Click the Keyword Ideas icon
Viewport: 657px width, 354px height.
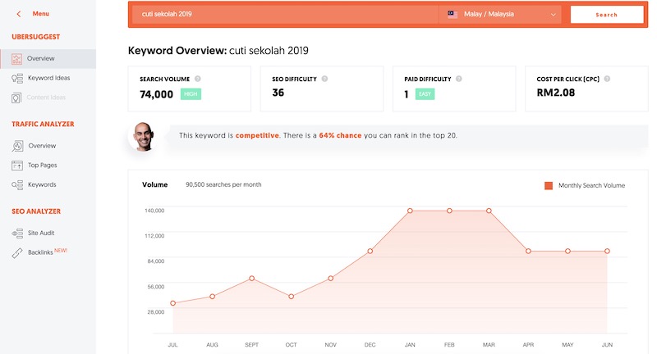[17, 79]
